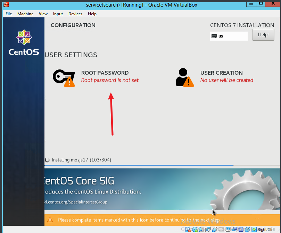Click the warning triangle in orange banner
The width and height of the screenshot is (281, 233).
tap(50, 220)
